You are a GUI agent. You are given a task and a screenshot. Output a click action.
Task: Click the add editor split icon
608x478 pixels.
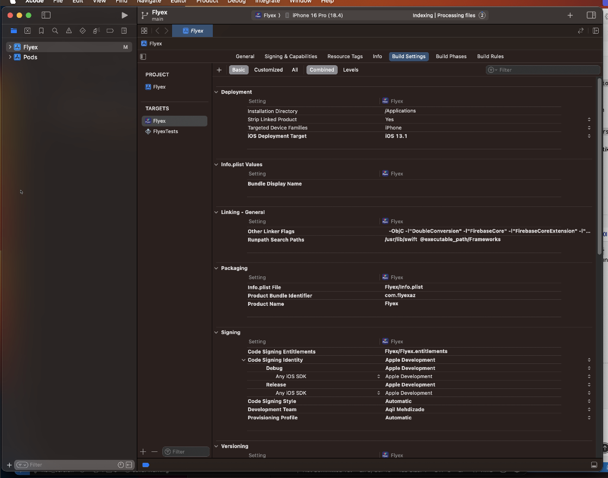596,31
